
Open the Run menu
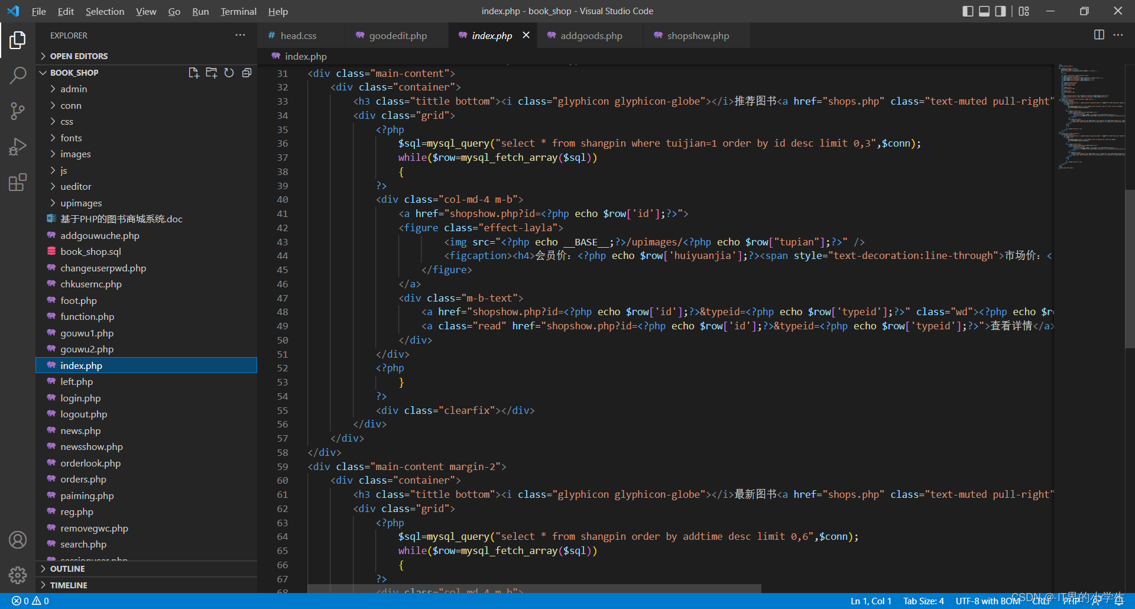[200, 11]
